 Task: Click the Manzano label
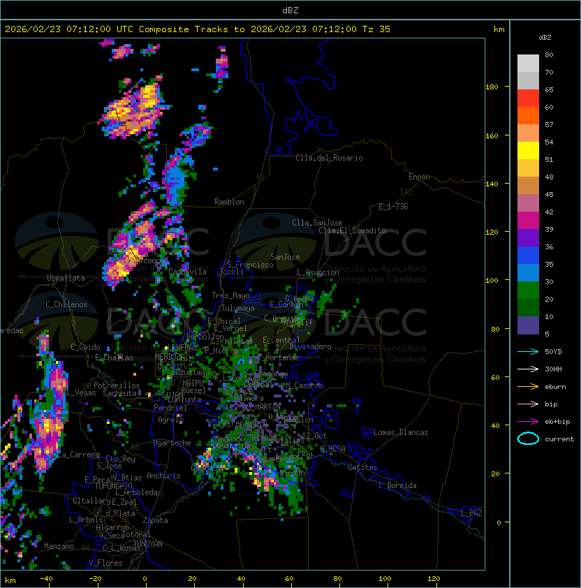click(59, 546)
